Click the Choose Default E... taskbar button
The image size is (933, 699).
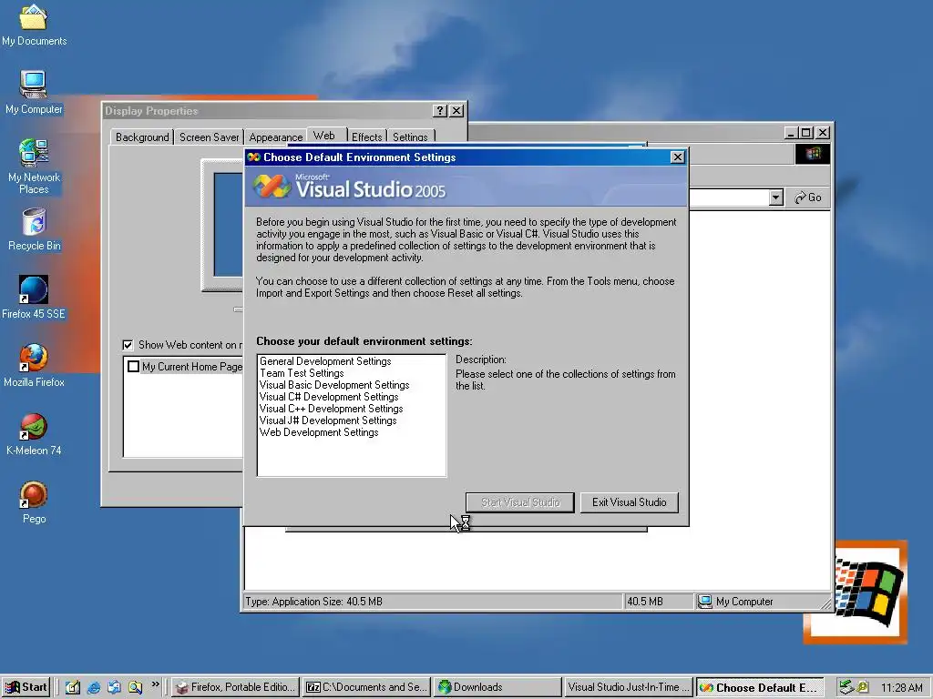pos(761,687)
